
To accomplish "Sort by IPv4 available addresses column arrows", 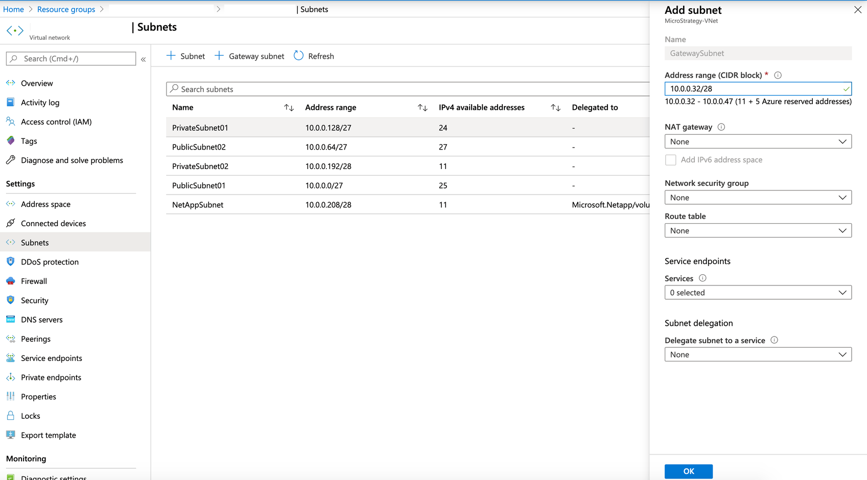I will pyautogui.click(x=555, y=107).
